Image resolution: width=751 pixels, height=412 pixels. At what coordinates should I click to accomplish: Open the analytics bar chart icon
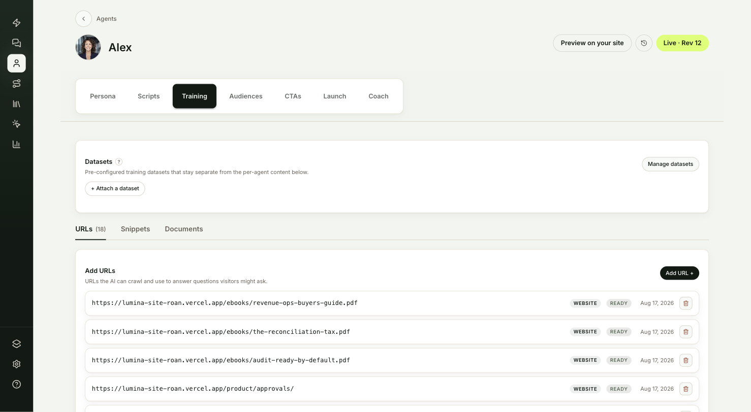16,144
